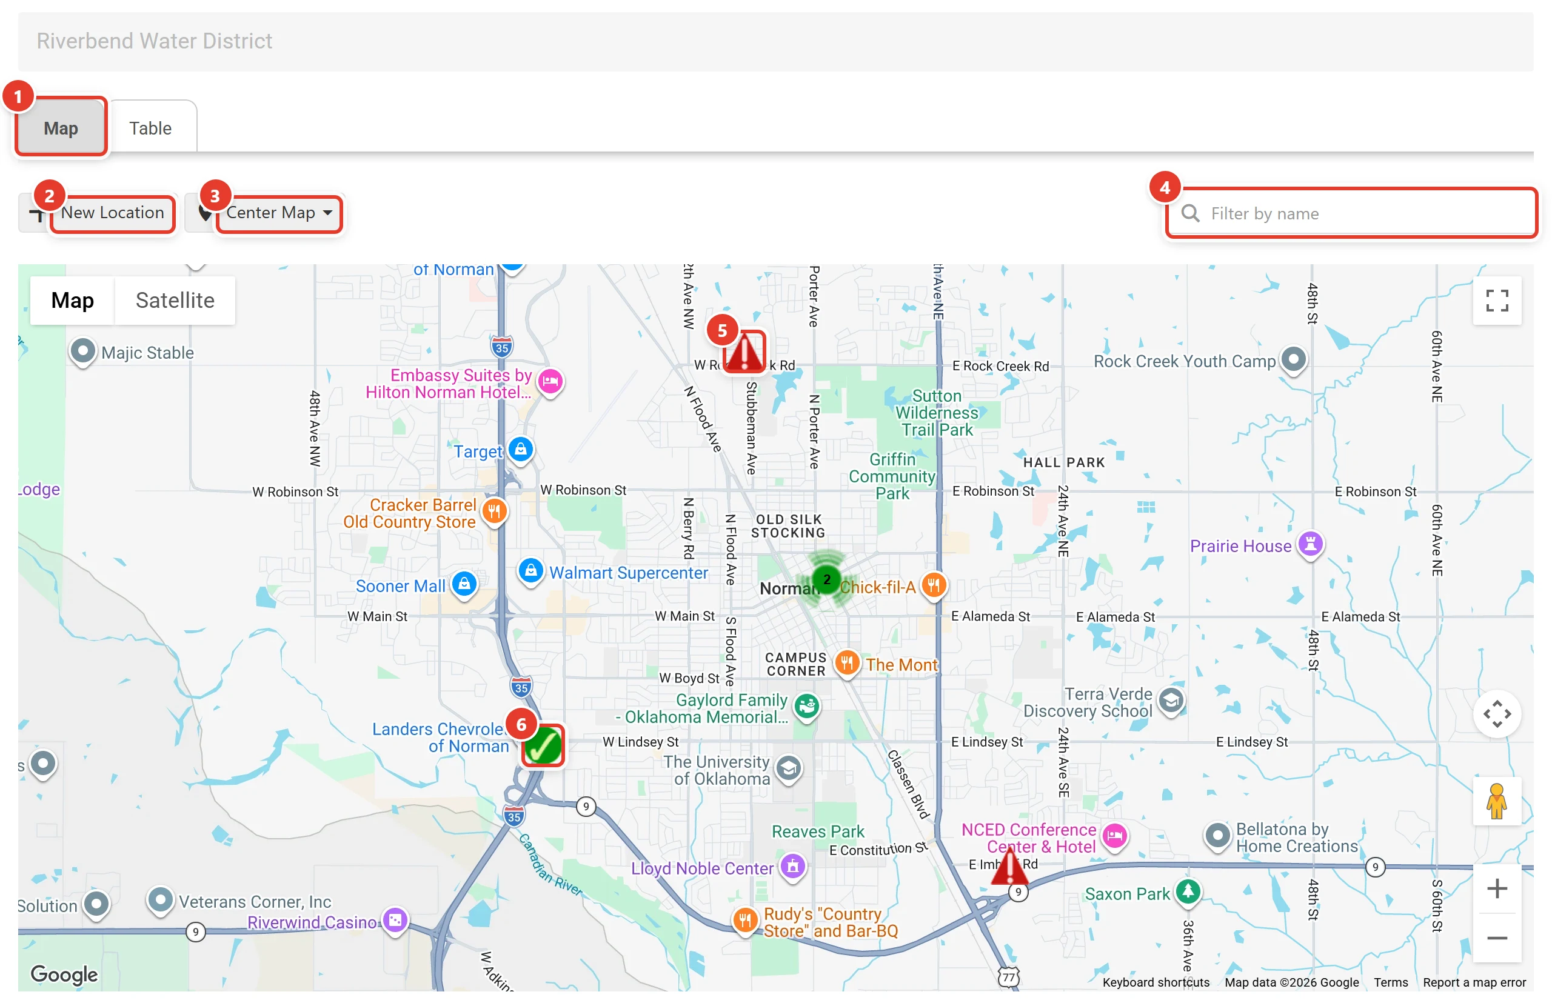Open Keyboard shortcuts link
Image resolution: width=1552 pixels, height=1006 pixels.
(1156, 982)
